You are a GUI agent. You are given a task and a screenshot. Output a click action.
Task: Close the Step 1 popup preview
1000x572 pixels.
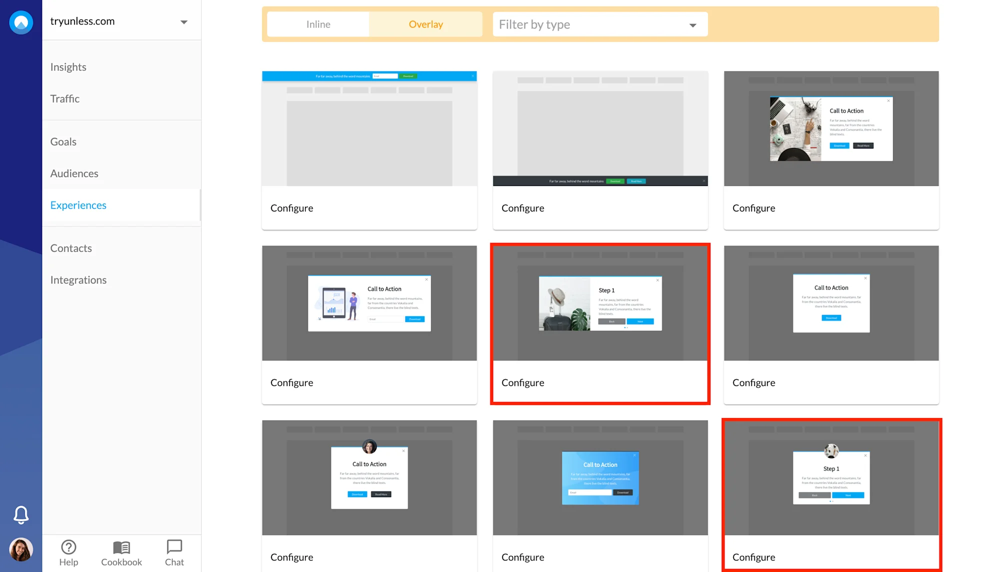click(x=657, y=279)
